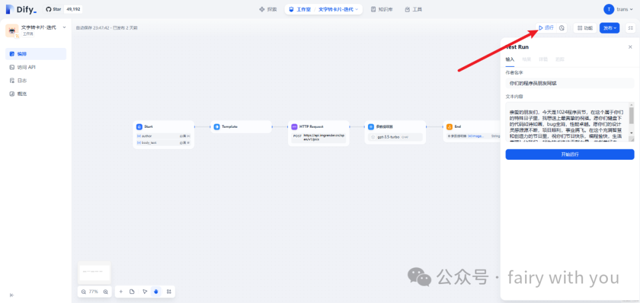This screenshot has width=640, height=303.
Task: Switch to the 知识库 tab
Action: coord(381,9)
